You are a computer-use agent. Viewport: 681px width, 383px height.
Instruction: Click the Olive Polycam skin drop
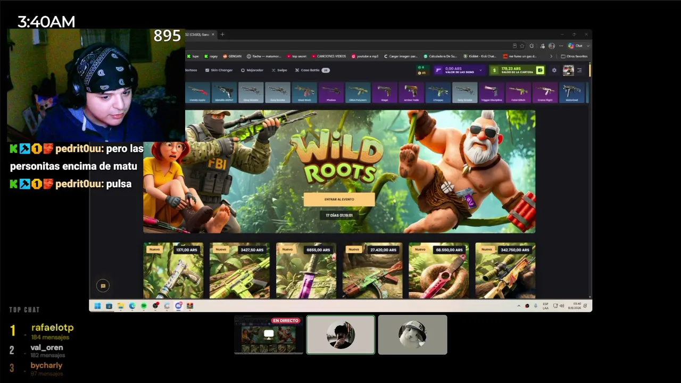click(x=358, y=93)
